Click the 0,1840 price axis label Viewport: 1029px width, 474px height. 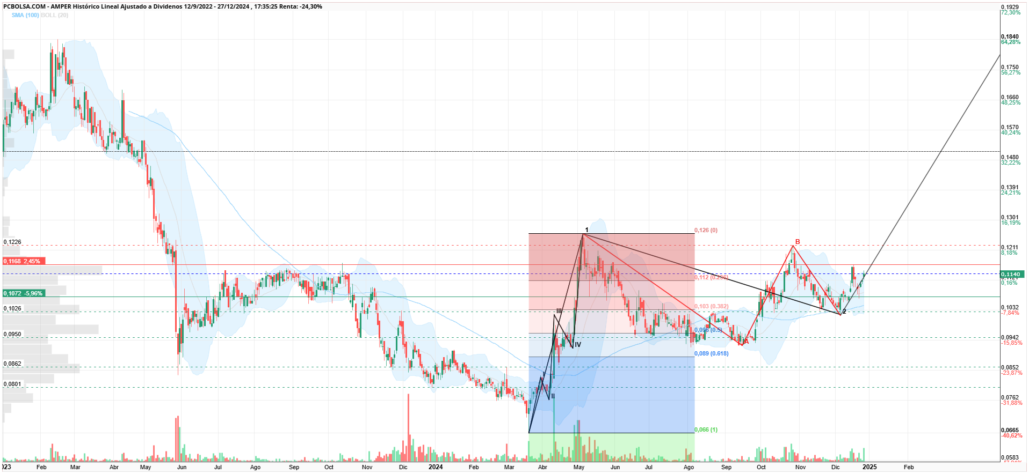(1010, 37)
